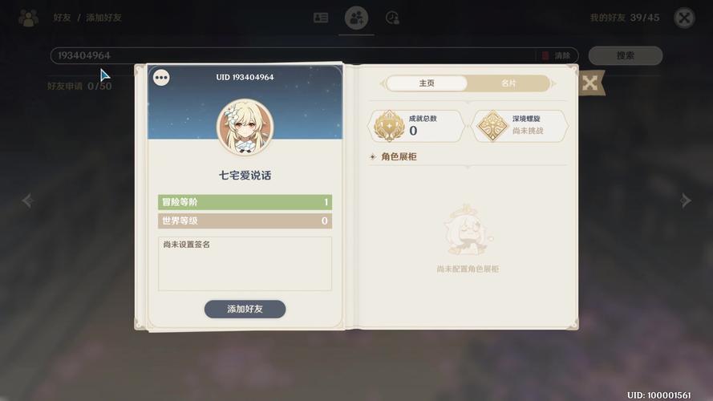This screenshot has width=713, height=401.
Task: Click the player avatar portrait
Action: coord(245,127)
